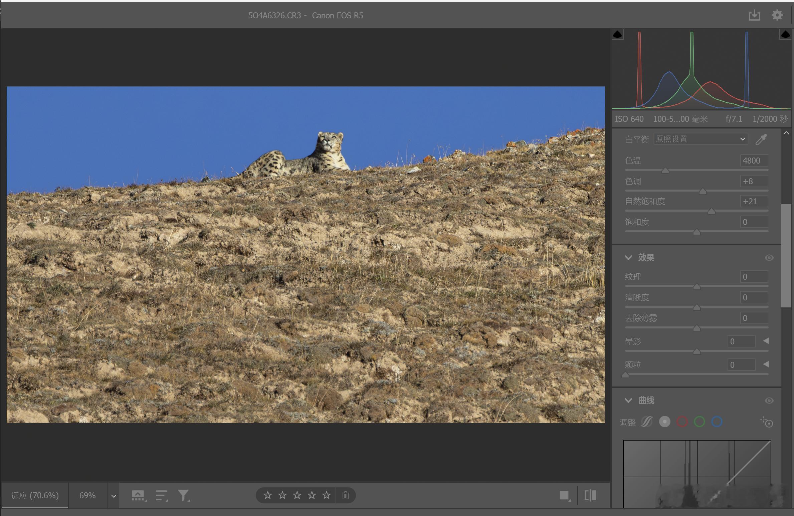Toggle visibility eye of 效果 panel
This screenshot has width=794, height=516.
point(769,258)
